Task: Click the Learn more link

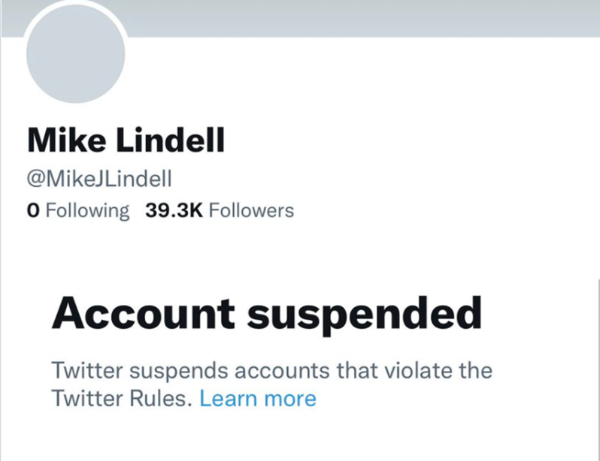Action: pos(258,399)
